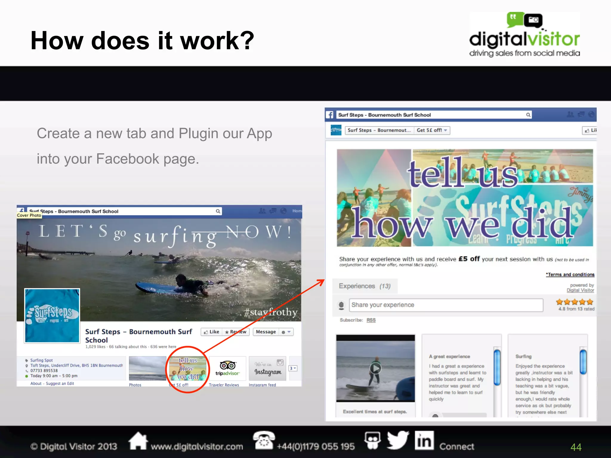This screenshot has width=611, height=458.
Task: Open the RSS subscribe link
Action: coord(371,320)
